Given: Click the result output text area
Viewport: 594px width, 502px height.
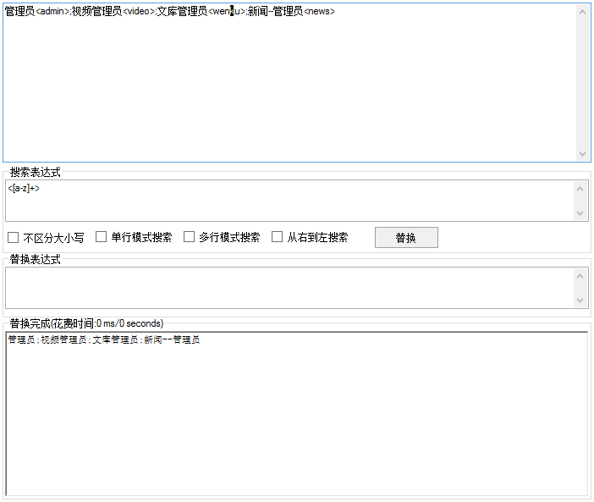Looking at the screenshot, I should pos(297,414).
